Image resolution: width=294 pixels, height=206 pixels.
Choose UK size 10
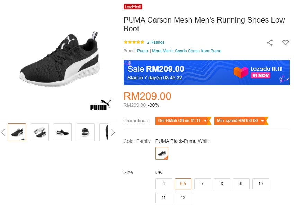(261, 184)
